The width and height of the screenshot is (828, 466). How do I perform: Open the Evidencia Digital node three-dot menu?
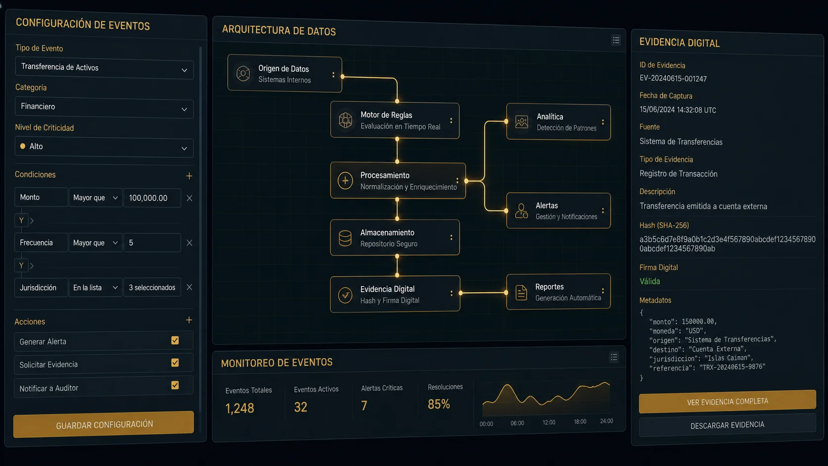[452, 293]
